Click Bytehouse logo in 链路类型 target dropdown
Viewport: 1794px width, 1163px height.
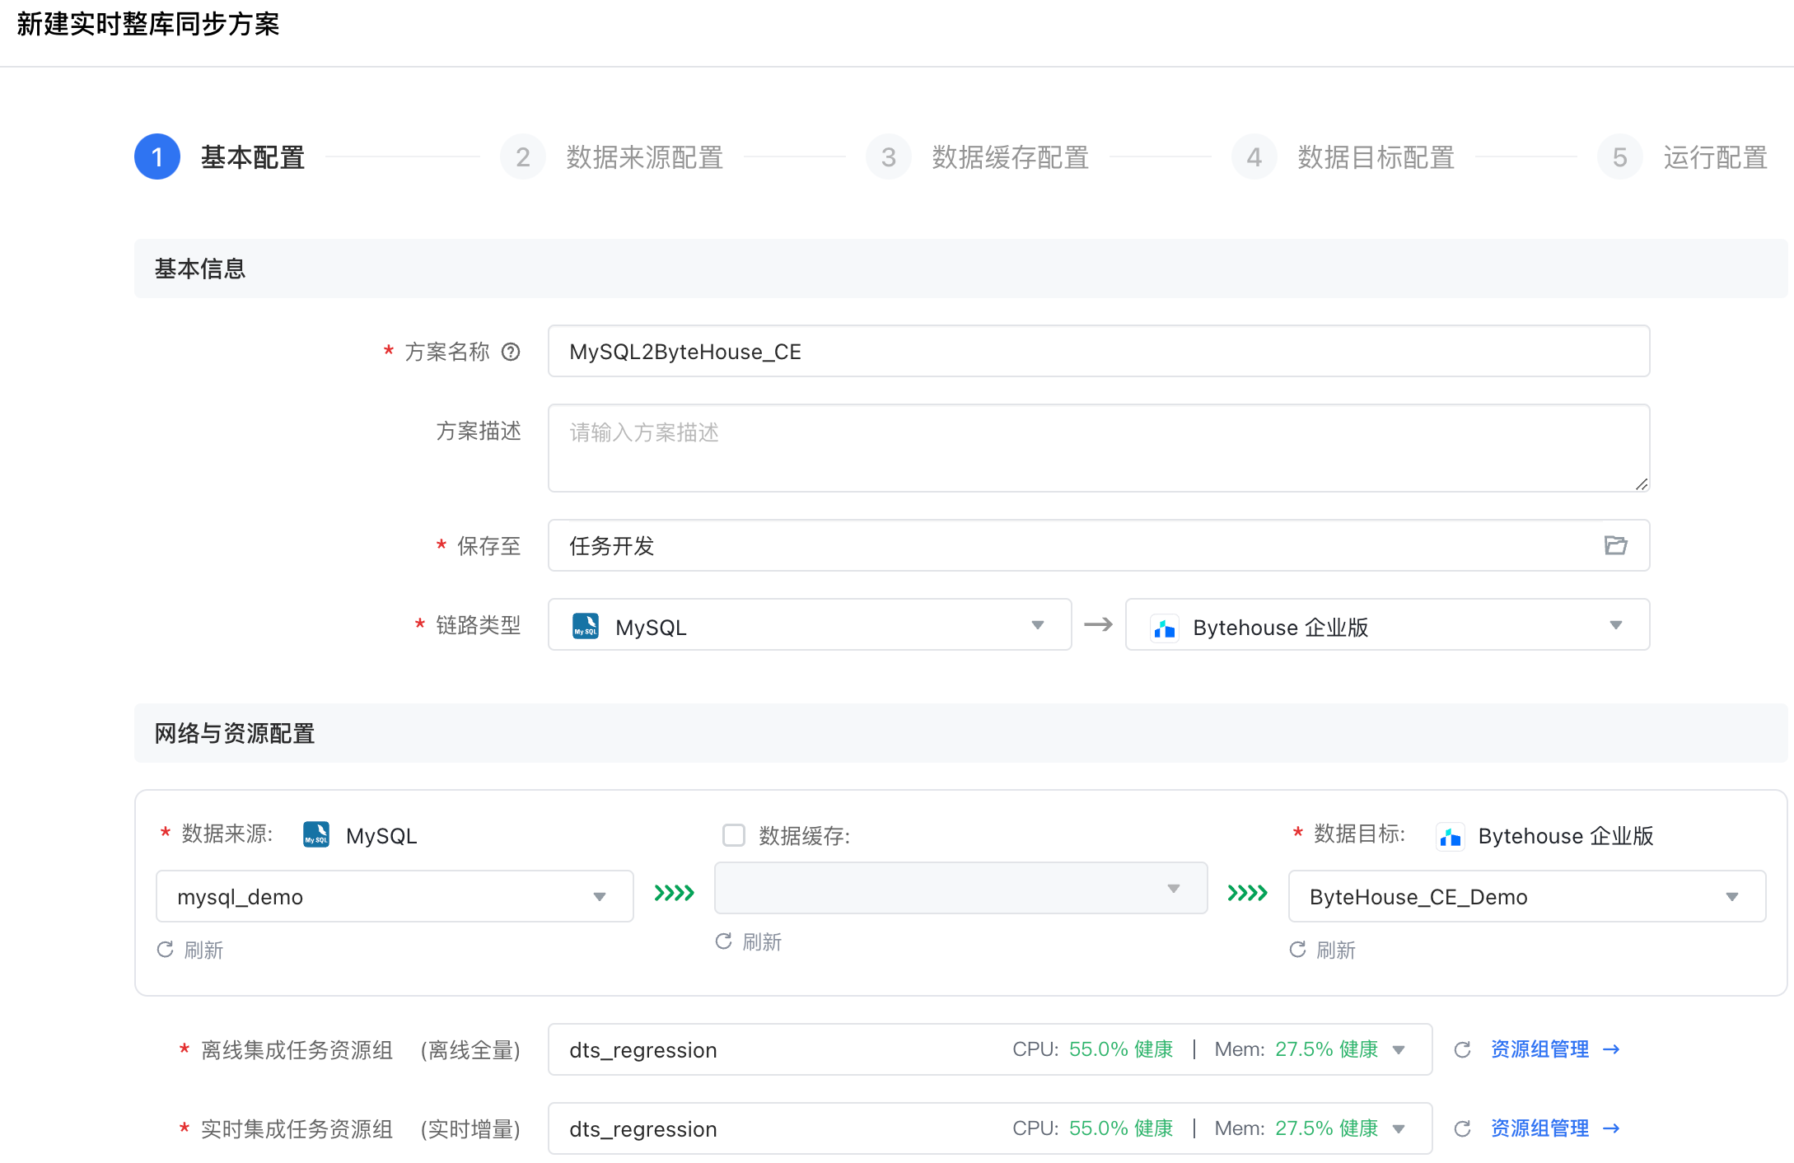coord(1164,628)
